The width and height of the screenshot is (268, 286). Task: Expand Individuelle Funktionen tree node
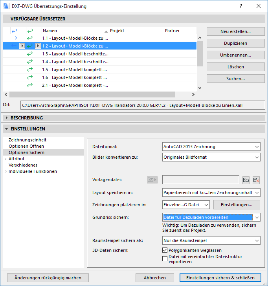coord(6,171)
